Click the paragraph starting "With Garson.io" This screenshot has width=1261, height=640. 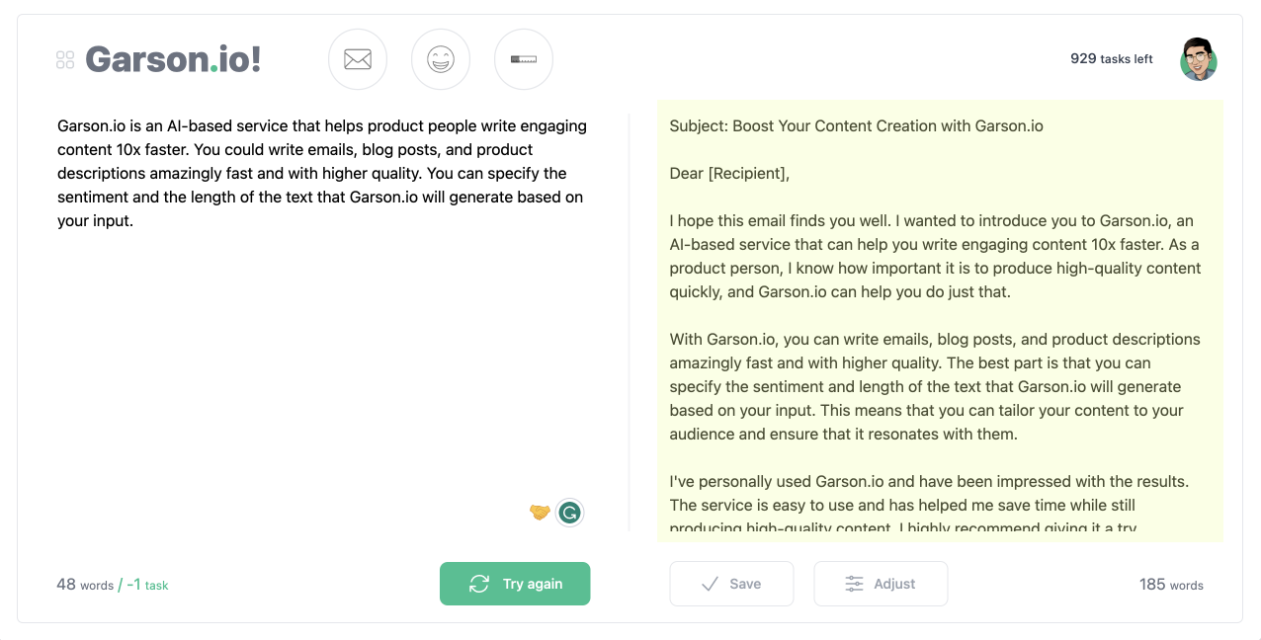934,386
